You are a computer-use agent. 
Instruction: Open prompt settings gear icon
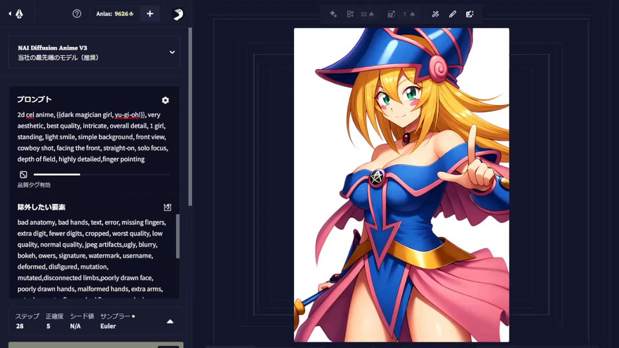point(166,101)
